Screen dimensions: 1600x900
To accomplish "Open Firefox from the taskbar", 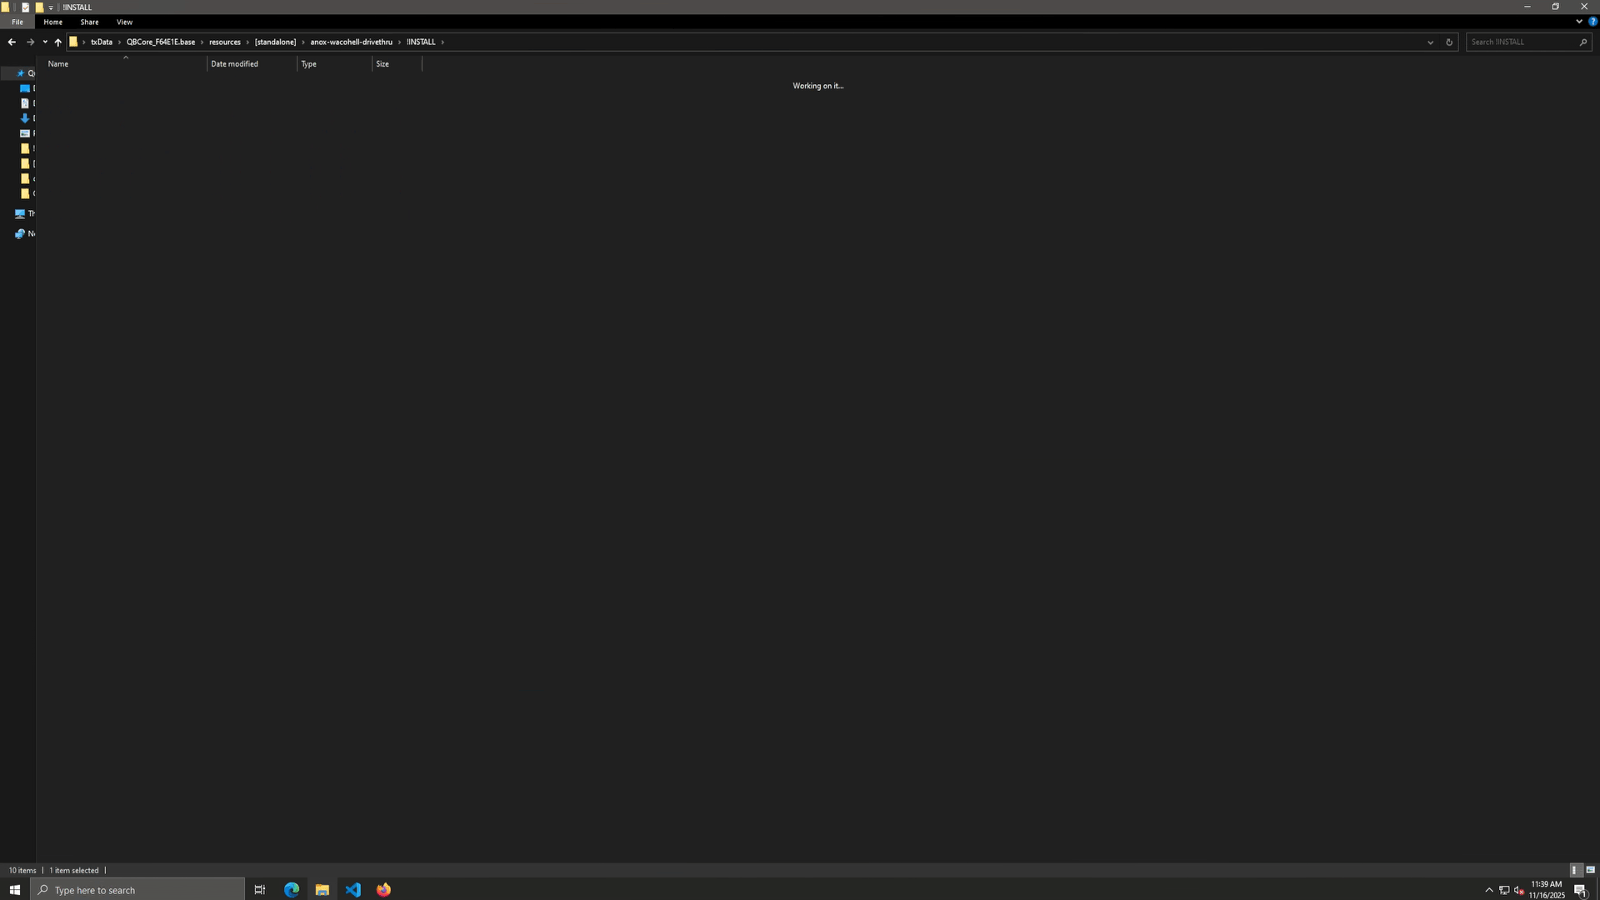I will click(x=383, y=889).
